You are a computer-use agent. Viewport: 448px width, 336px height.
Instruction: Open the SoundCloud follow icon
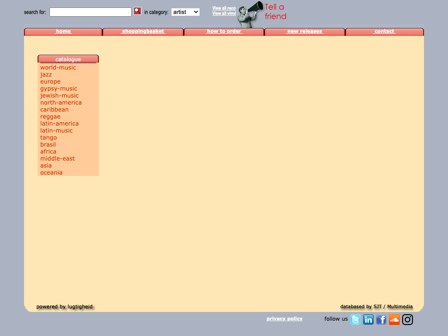pos(394,320)
